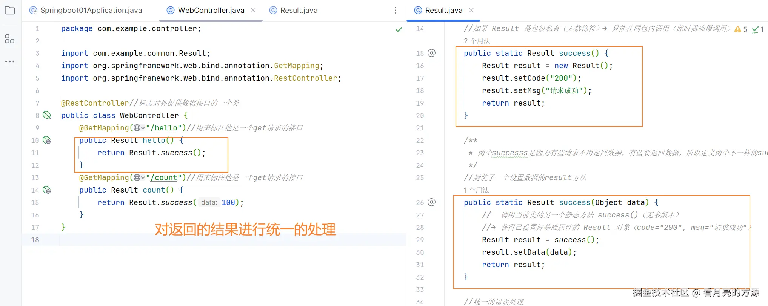Viewport: 768px width, 306px height.
Task: Close the WebController.java tab
Action: pyautogui.click(x=253, y=10)
